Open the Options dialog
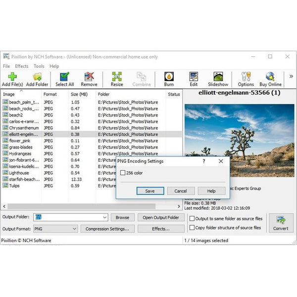297x297 pixels. pyautogui.click(x=246, y=79)
